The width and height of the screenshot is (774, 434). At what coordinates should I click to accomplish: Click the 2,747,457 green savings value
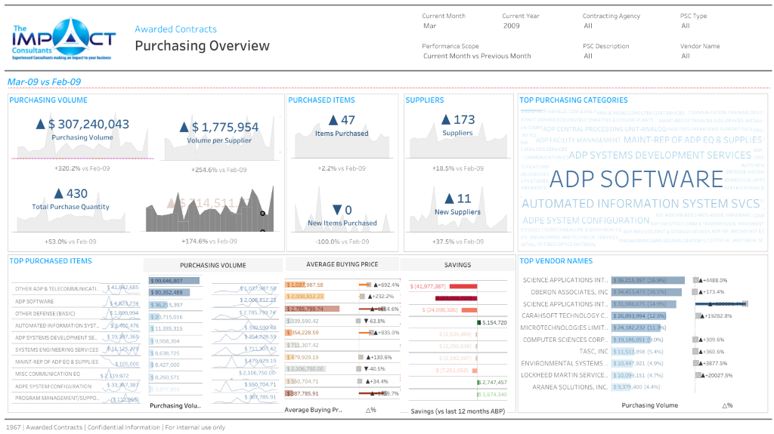[x=494, y=382]
